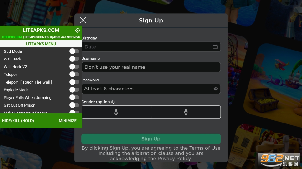Viewport: 302px width, 169px height.
Task: Close the Sign Up dialog
Action: tap(83, 20)
